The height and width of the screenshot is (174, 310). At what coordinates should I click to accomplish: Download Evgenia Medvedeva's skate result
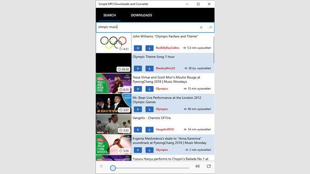click(149, 150)
